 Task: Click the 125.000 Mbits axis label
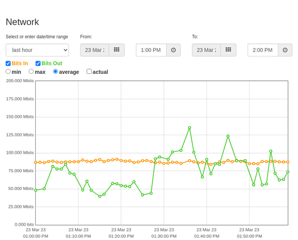click(20, 135)
